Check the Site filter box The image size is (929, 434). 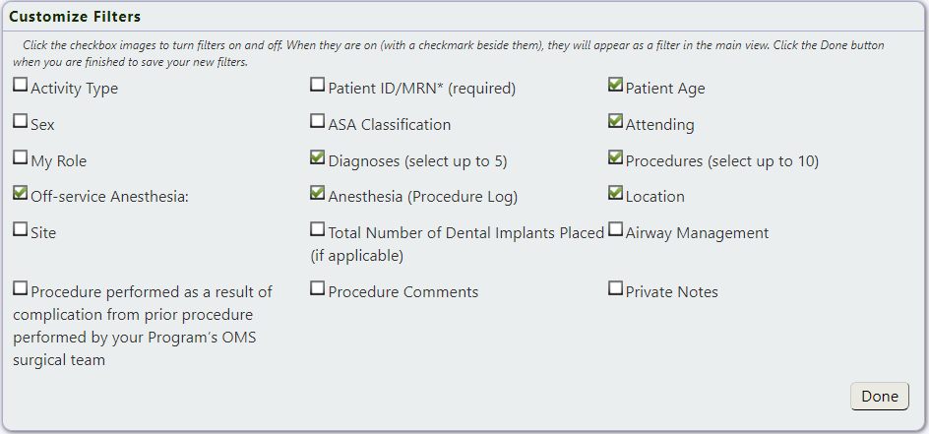(20, 228)
